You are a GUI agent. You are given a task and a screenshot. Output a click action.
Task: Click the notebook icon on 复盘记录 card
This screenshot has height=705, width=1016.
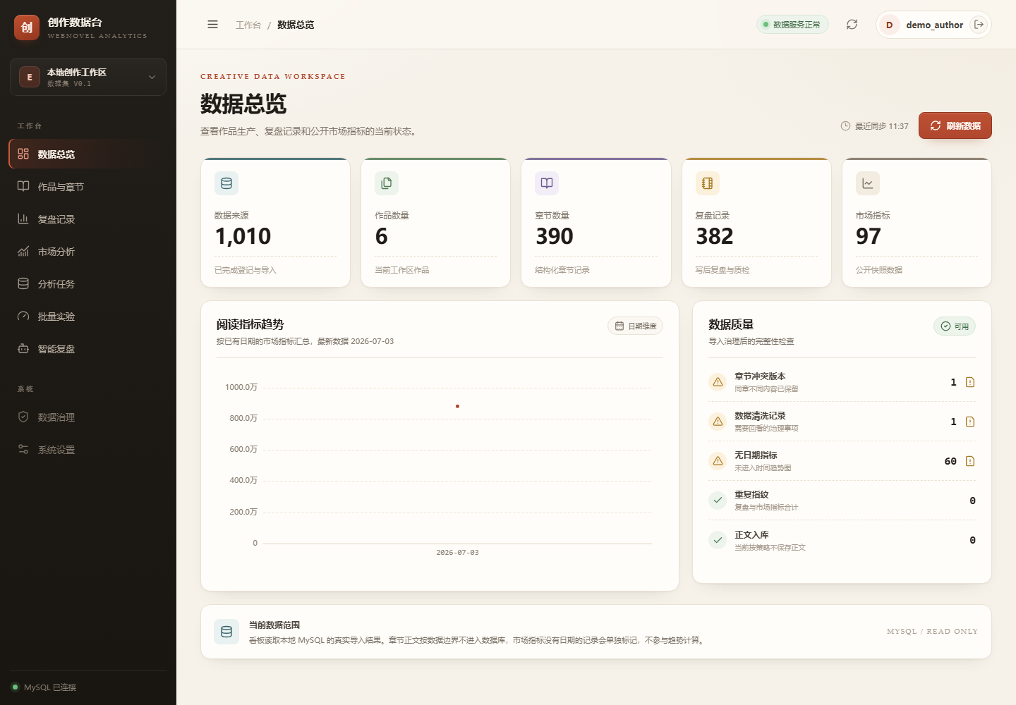point(707,183)
